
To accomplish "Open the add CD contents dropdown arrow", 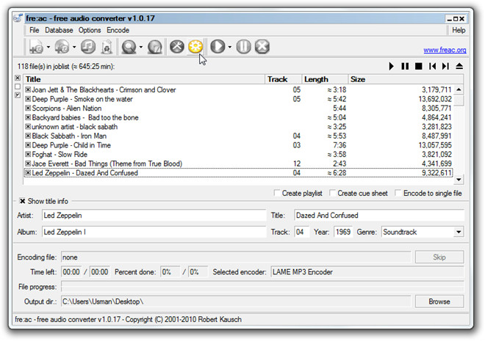I will [74, 47].
